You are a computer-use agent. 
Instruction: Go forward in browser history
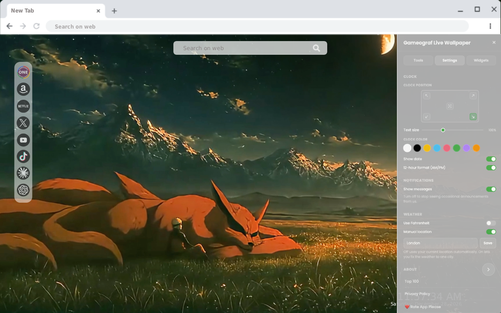(x=23, y=26)
